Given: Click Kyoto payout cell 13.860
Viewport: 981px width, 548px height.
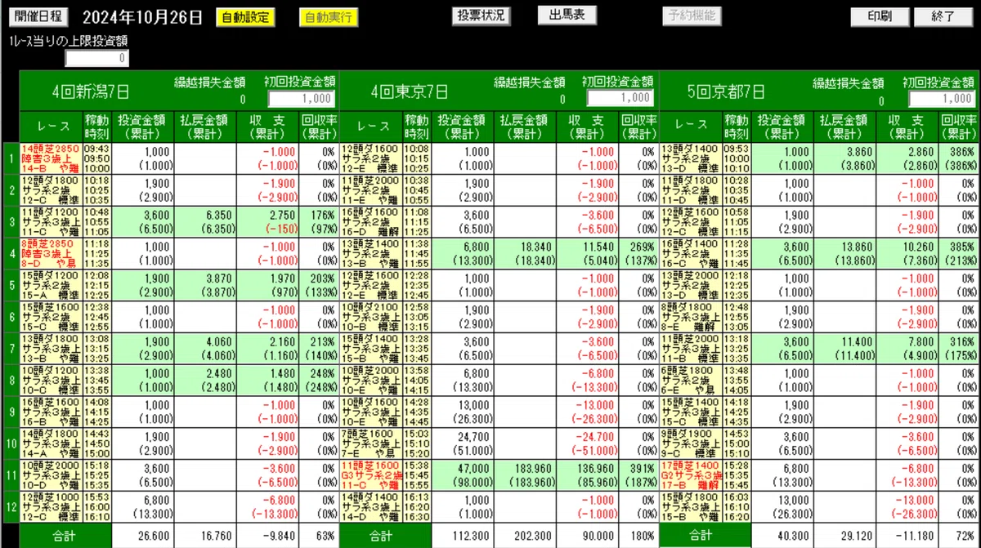Looking at the screenshot, I should click(844, 253).
